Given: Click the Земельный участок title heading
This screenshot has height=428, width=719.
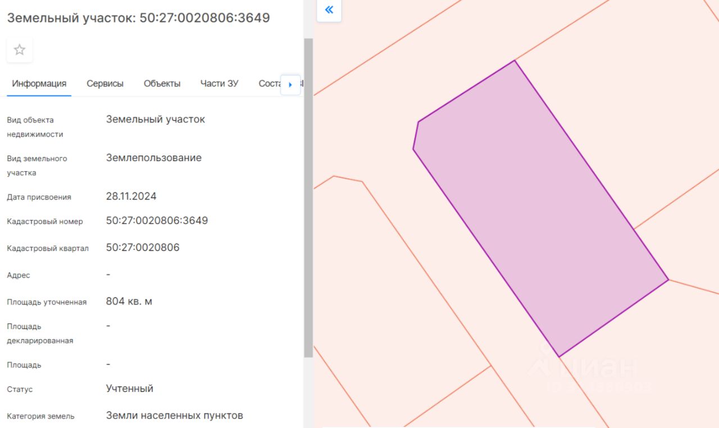Looking at the screenshot, I should click(x=138, y=18).
